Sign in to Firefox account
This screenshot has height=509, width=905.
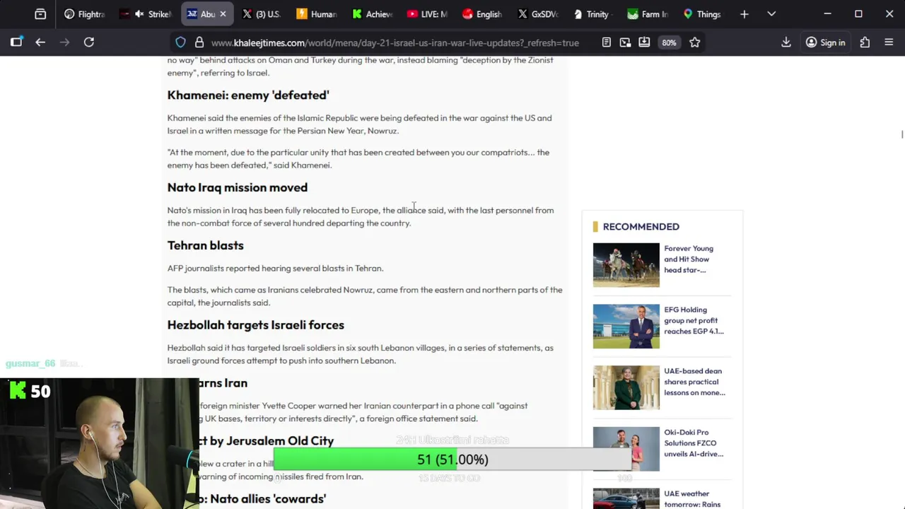tap(825, 42)
